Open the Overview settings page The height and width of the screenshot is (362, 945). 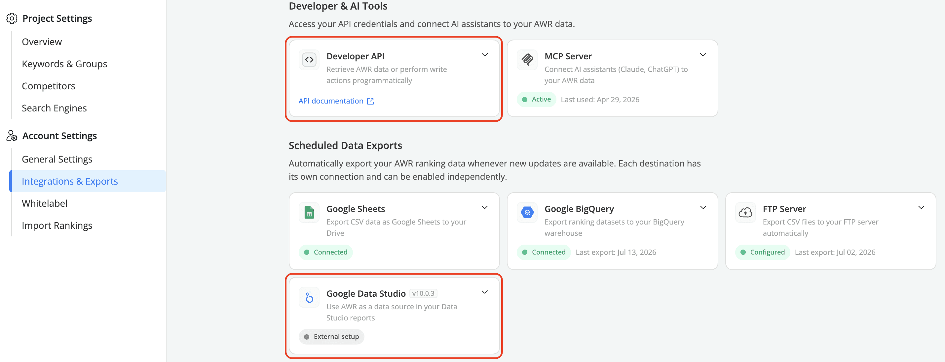[x=42, y=42]
